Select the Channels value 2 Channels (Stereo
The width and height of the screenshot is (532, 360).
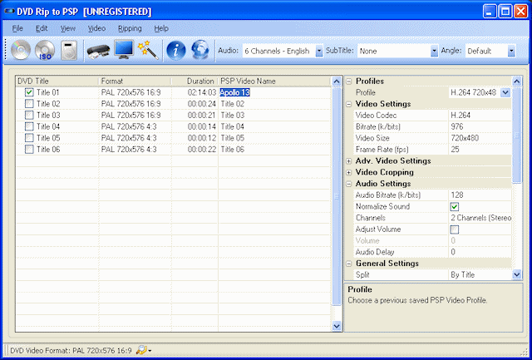[480, 218]
